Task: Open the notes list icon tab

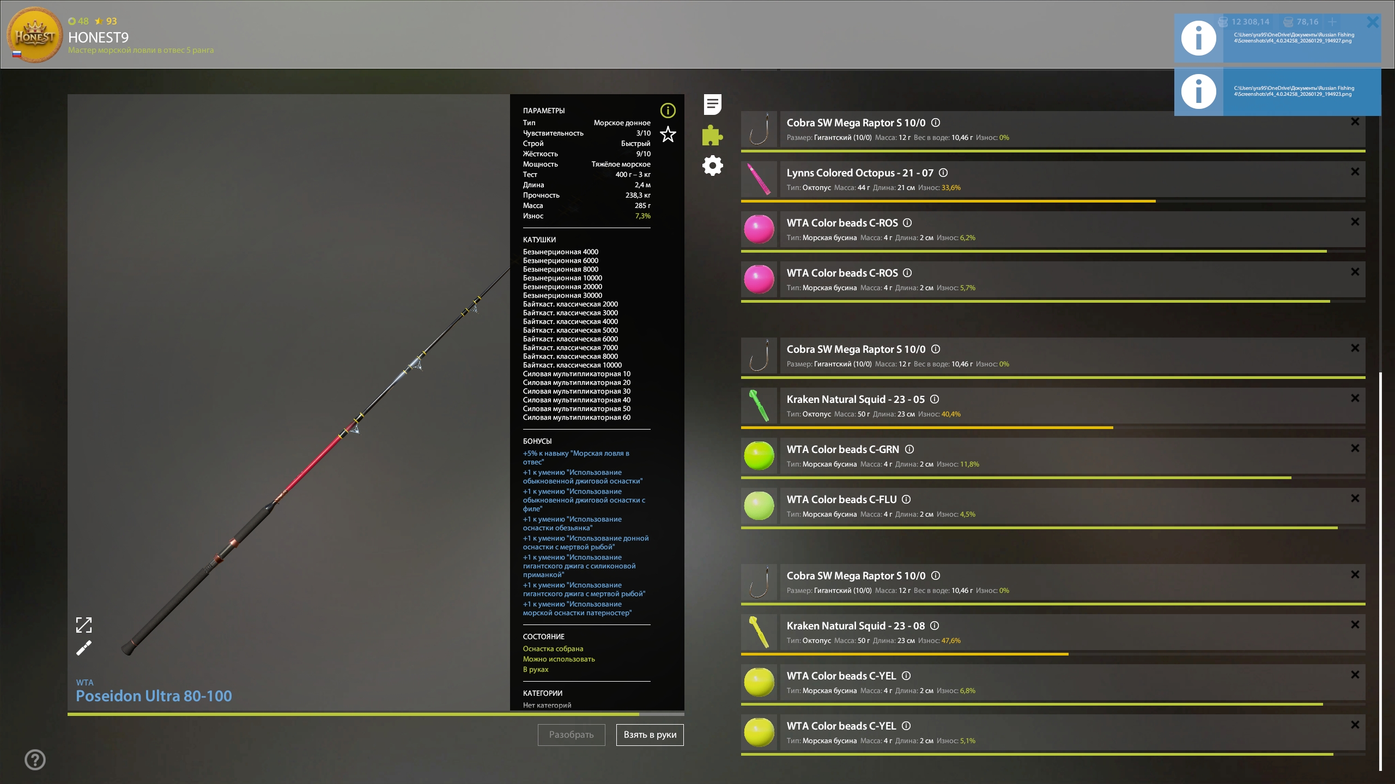Action: 712,104
